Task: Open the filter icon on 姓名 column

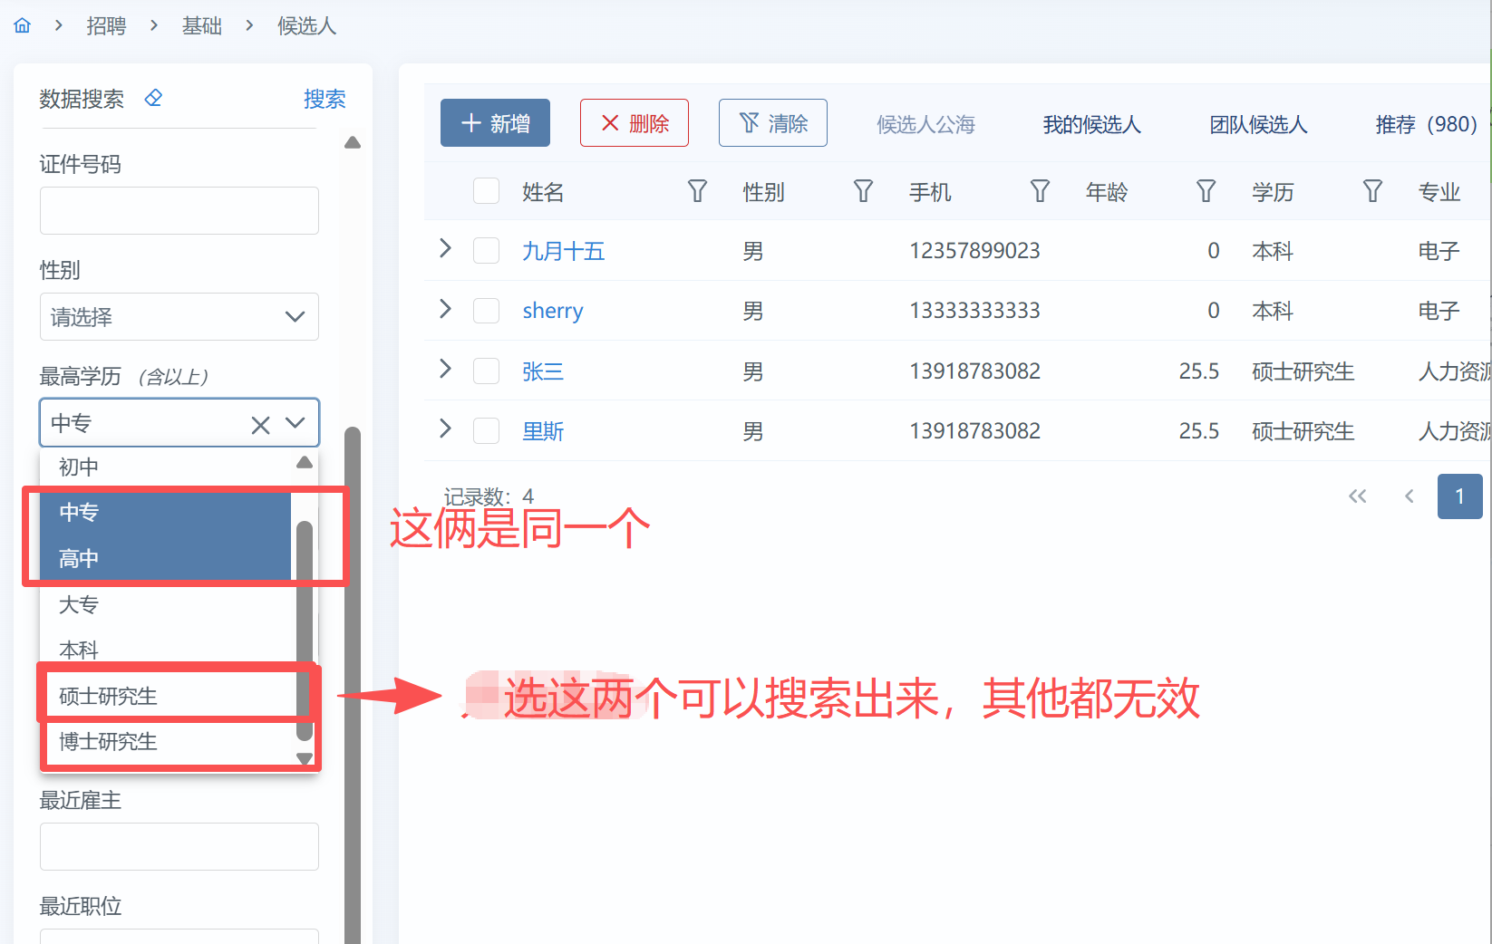Action: click(697, 191)
